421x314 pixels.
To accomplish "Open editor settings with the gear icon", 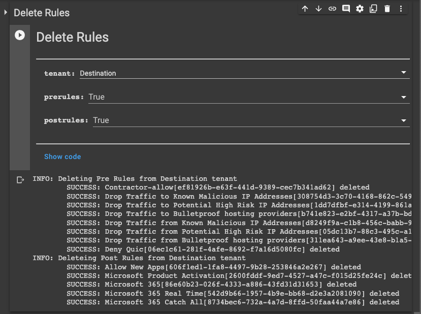I will [360, 9].
